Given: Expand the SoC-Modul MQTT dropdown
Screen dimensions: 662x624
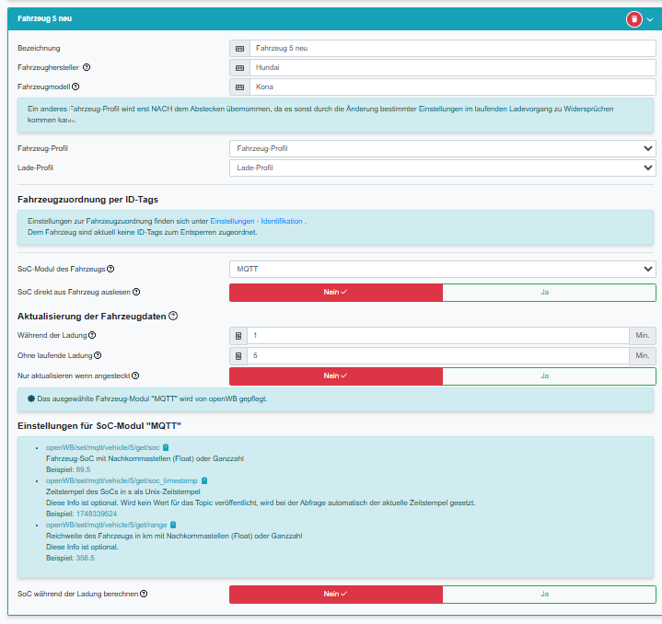Looking at the screenshot, I should (x=442, y=269).
